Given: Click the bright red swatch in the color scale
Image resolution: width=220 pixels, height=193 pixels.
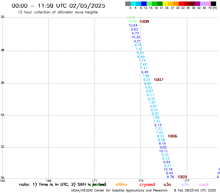Looking at the screenshot, I should 181,4.
